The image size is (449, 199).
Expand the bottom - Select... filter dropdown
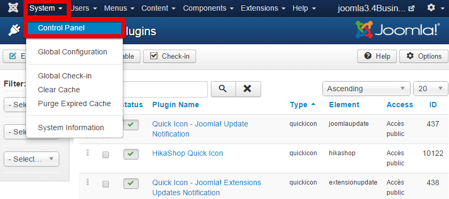point(31,159)
